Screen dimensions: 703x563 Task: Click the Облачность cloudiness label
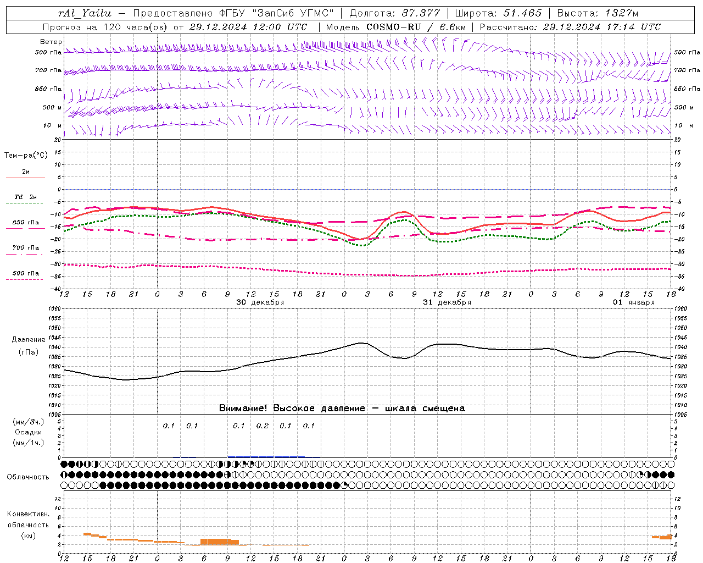click(x=28, y=477)
